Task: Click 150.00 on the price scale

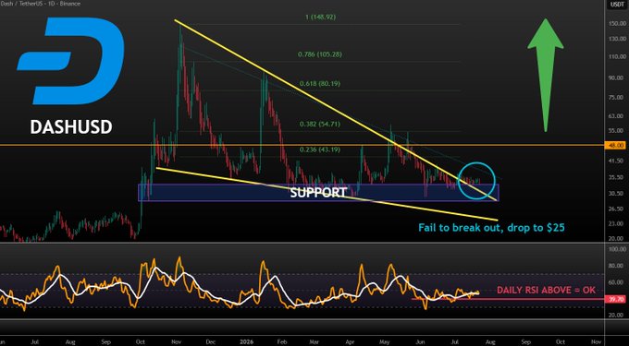Action: tap(616, 24)
